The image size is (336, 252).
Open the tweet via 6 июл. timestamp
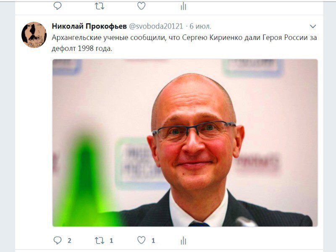click(x=200, y=26)
